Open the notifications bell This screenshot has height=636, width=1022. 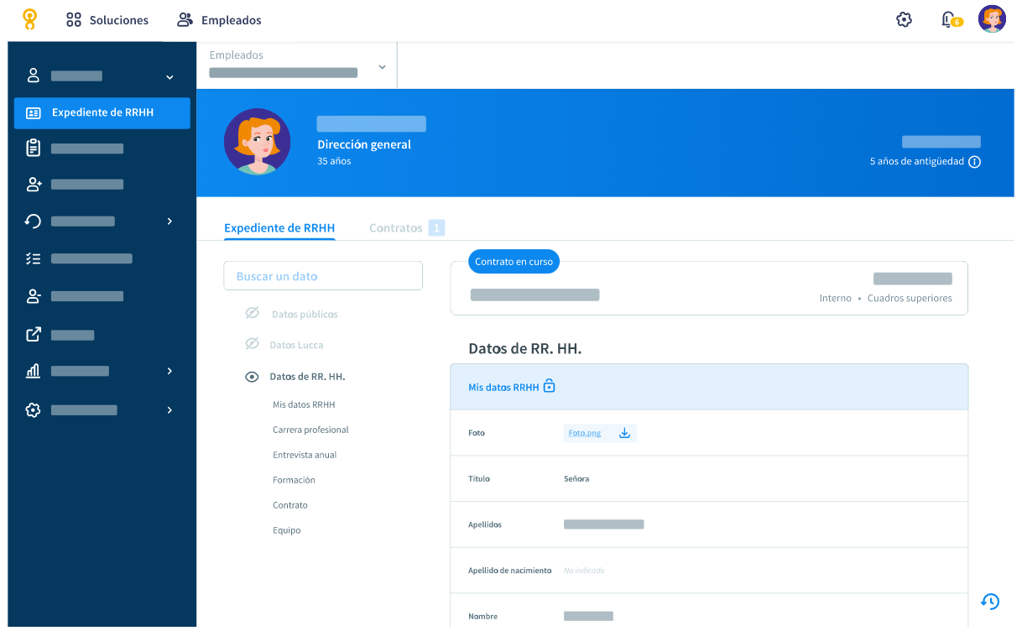click(950, 19)
